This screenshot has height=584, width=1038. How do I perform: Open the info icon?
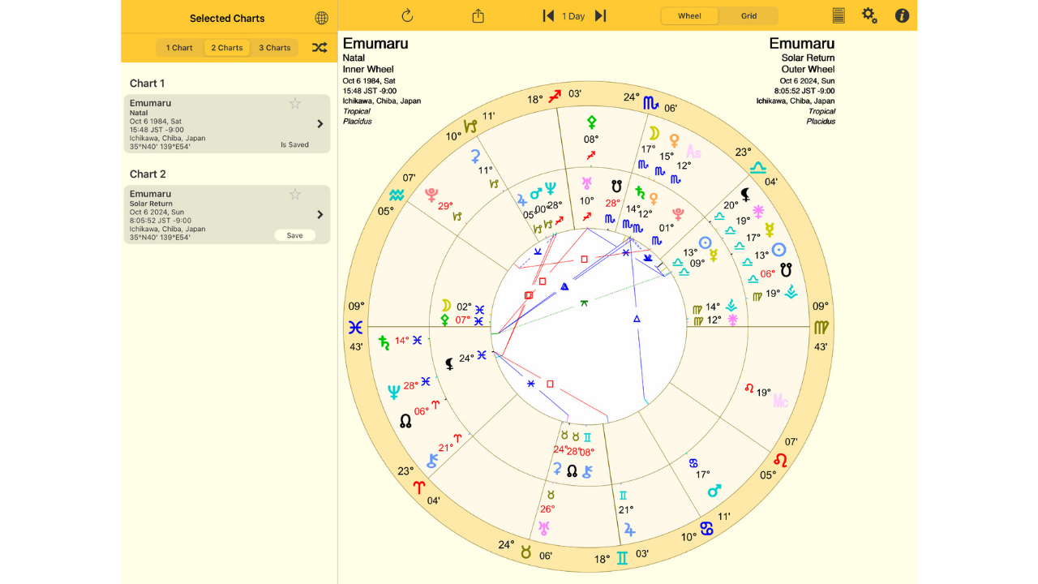pyautogui.click(x=901, y=15)
